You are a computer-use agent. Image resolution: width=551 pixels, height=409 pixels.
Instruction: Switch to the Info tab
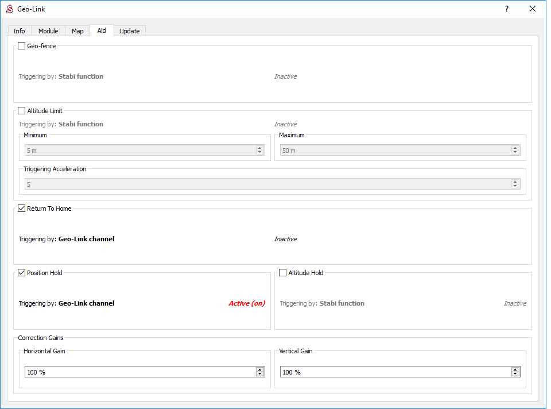pos(19,31)
